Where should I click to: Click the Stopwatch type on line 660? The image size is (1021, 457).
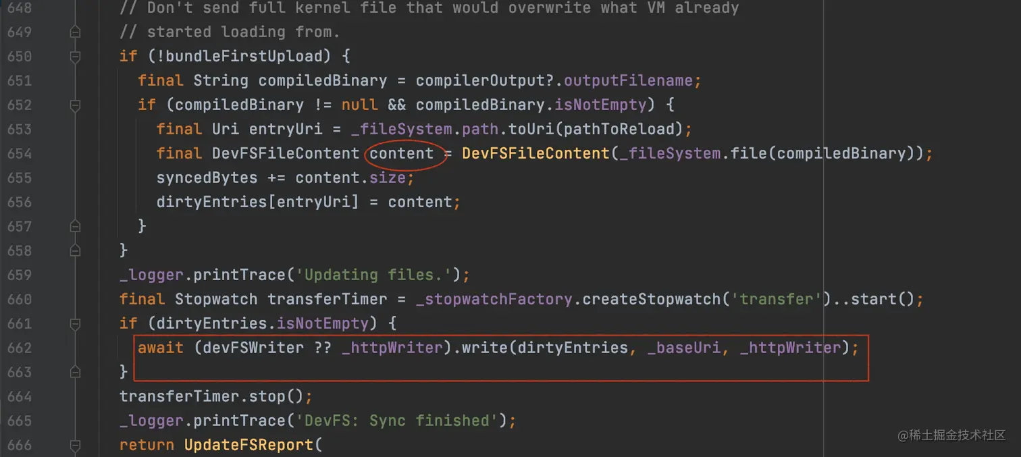216,299
